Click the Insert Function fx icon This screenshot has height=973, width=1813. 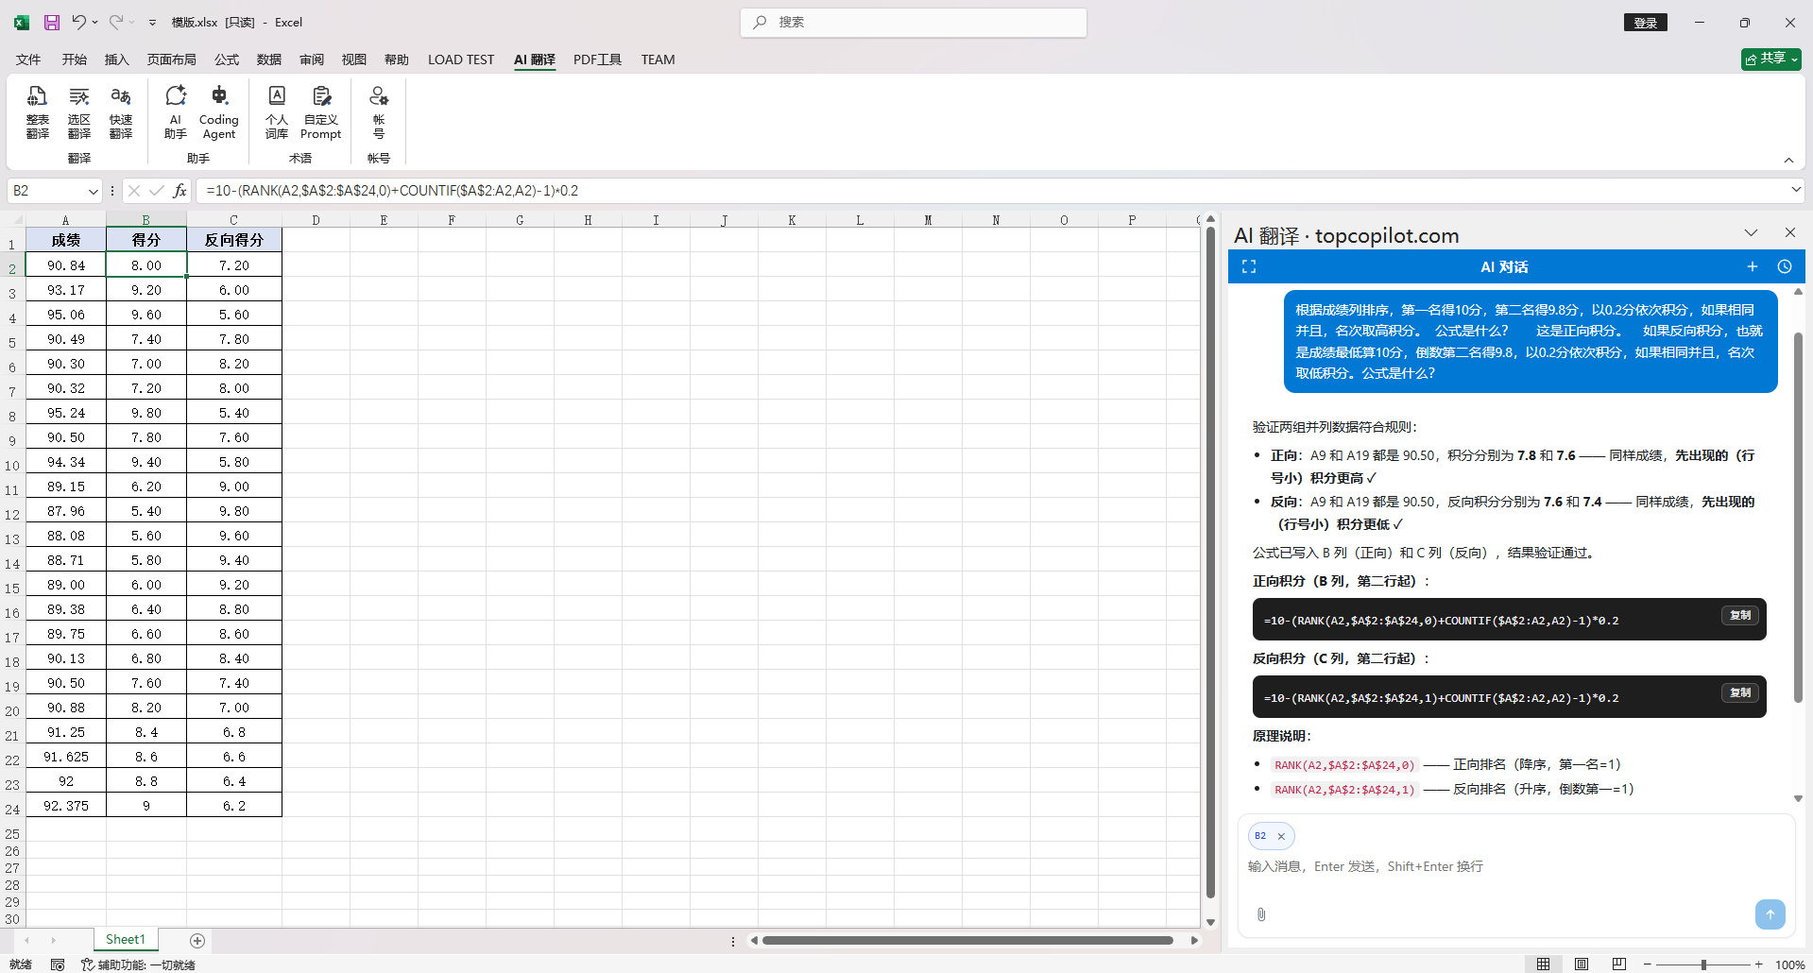[180, 191]
